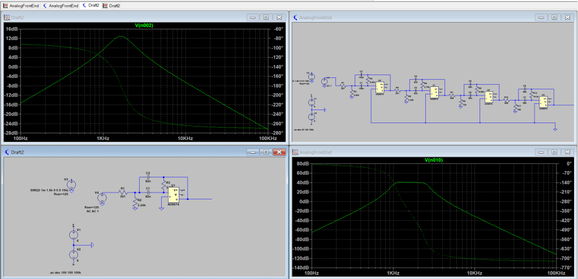Click the V4 voltage source symbol in Draft2
578x279 pixels.
click(x=102, y=198)
